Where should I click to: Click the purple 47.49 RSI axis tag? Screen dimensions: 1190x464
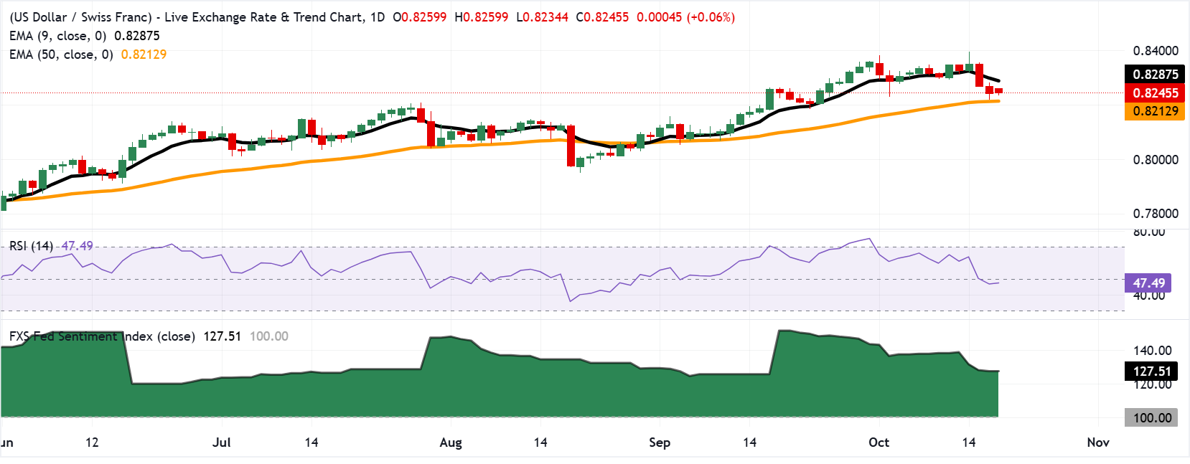pyautogui.click(x=1148, y=283)
